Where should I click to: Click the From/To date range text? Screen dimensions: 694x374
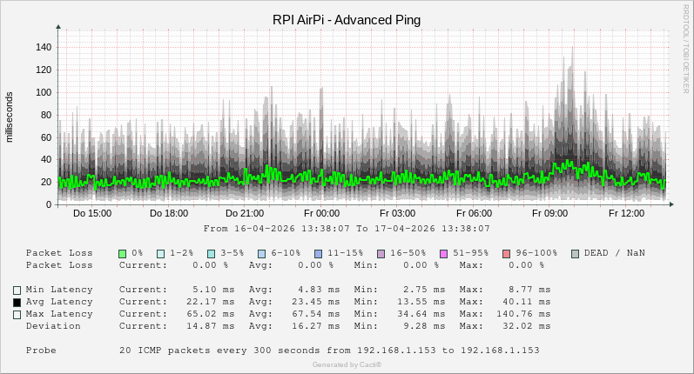click(x=347, y=229)
